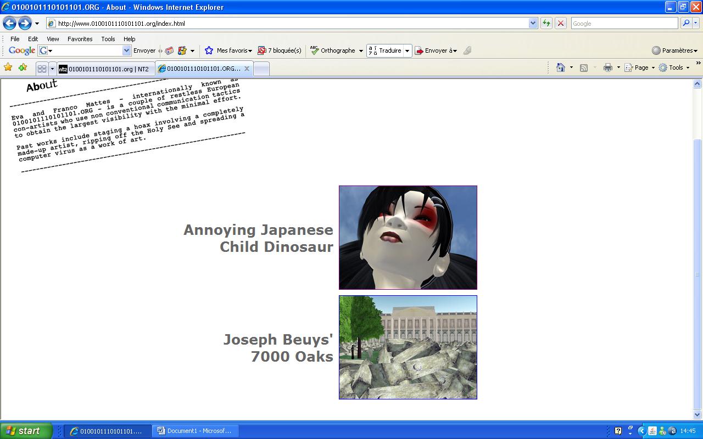Switch to Document1 - Microsoft Word taskbar button

[195, 431]
